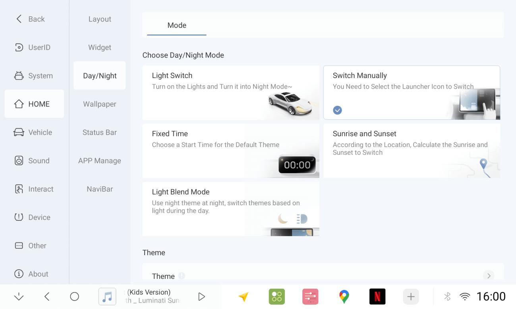
Task: Tap the down arrow in navigation bar
Action: [19, 297]
